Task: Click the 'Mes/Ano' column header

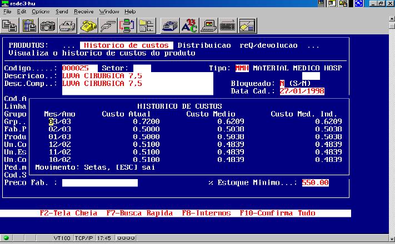Action: 59,114
